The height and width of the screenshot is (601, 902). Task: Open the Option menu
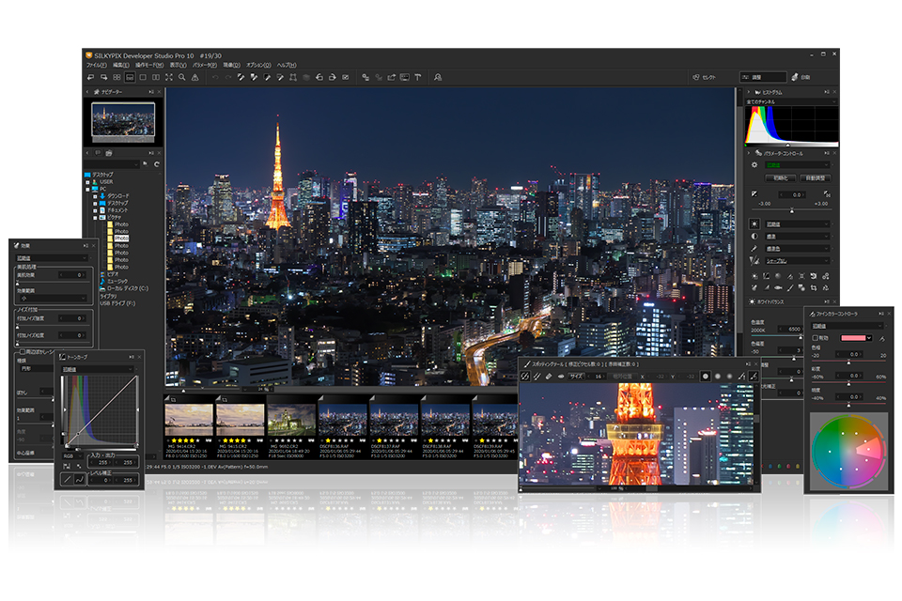click(259, 65)
